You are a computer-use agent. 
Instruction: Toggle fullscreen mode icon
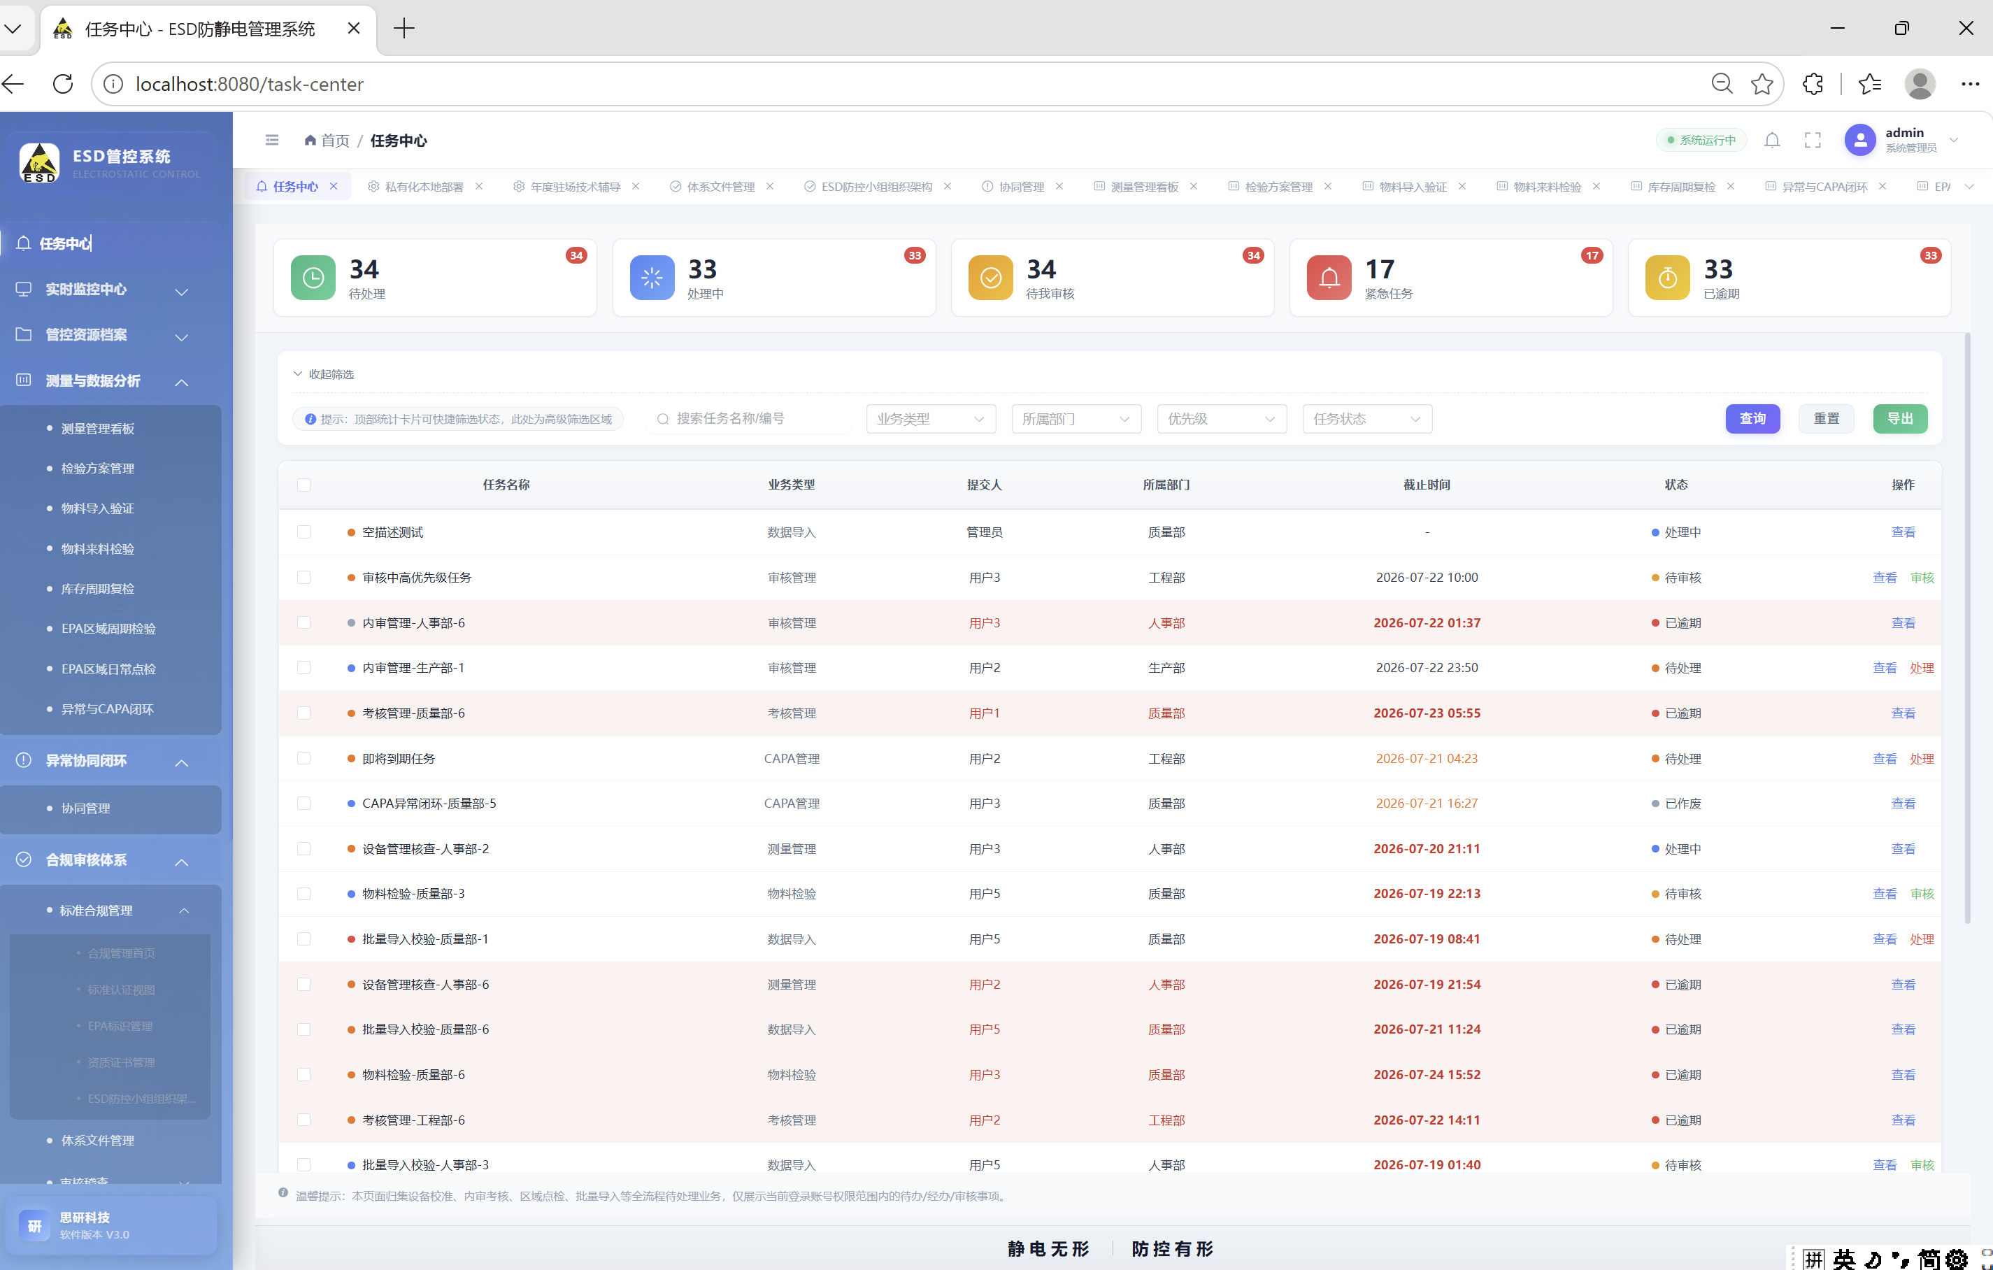click(x=1813, y=141)
